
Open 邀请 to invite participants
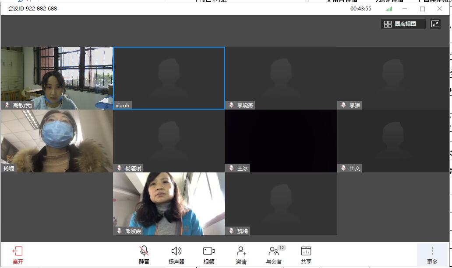(x=241, y=255)
